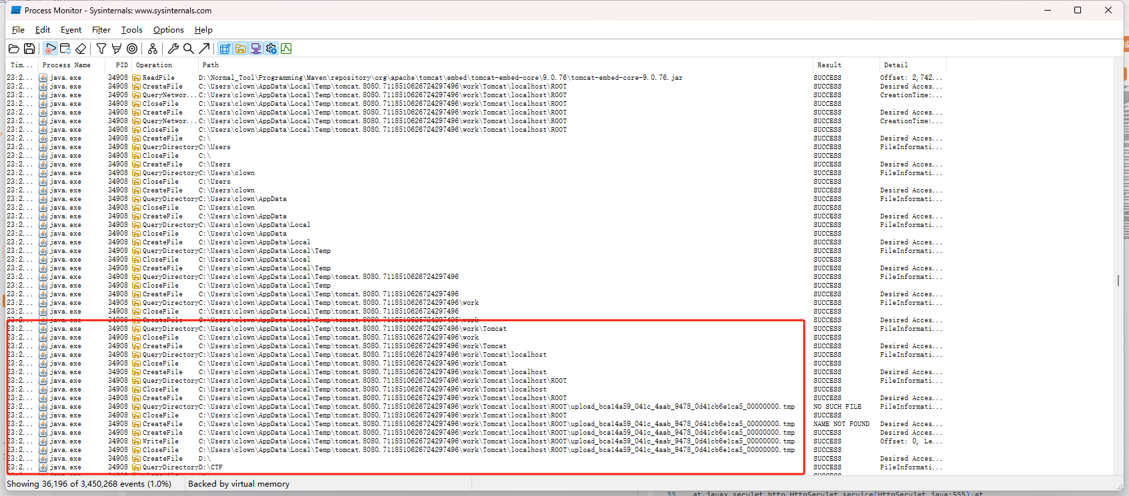Save events with the floppy disk icon
The width and height of the screenshot is (1129, 496).
click(29, 49)
